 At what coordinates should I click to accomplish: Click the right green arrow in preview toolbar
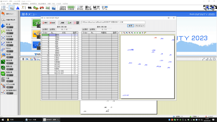pos(137,33)
